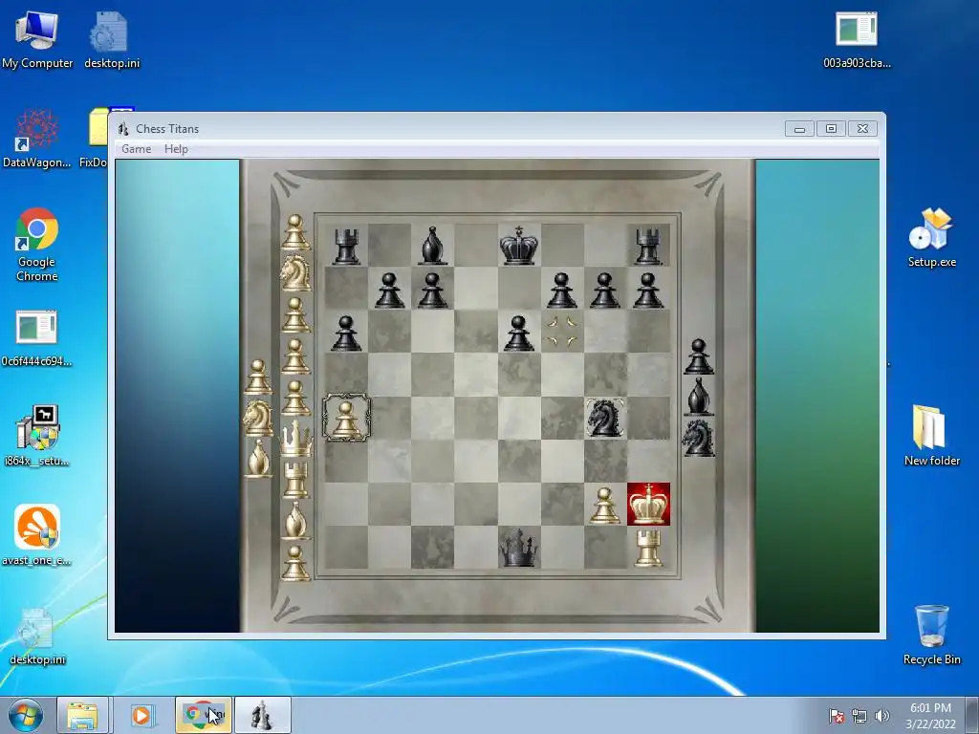Open the volume speaker tray icon
979x734 pixels.
point(882,716)
